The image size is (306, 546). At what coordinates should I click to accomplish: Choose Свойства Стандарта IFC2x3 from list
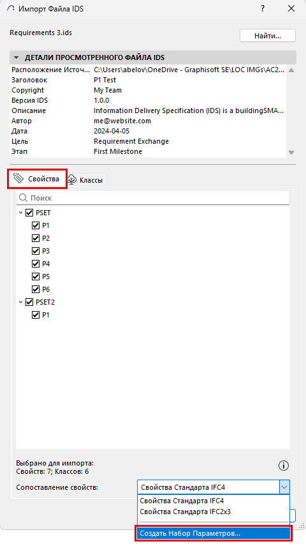click(x=214, y=512)
